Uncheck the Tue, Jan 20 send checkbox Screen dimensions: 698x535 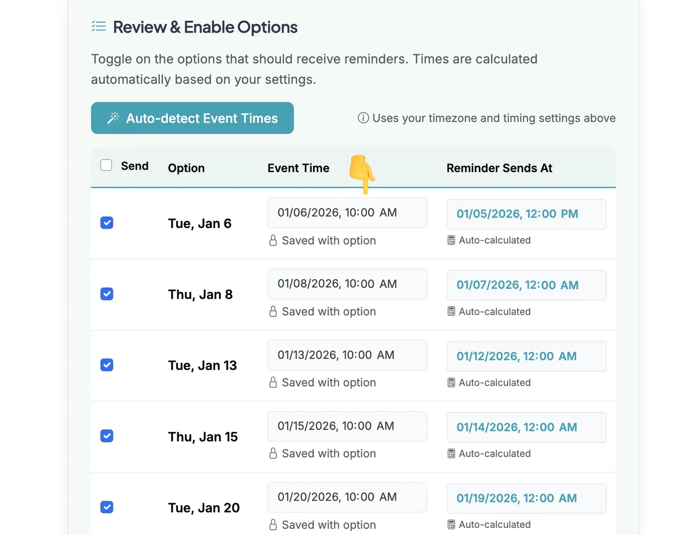tap(106, 507)
